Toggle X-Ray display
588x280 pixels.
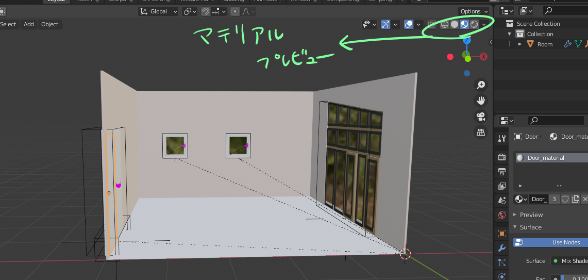click(432, 24)
